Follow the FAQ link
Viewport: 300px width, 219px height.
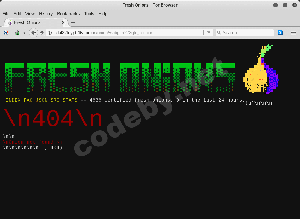tap(28, 100)
